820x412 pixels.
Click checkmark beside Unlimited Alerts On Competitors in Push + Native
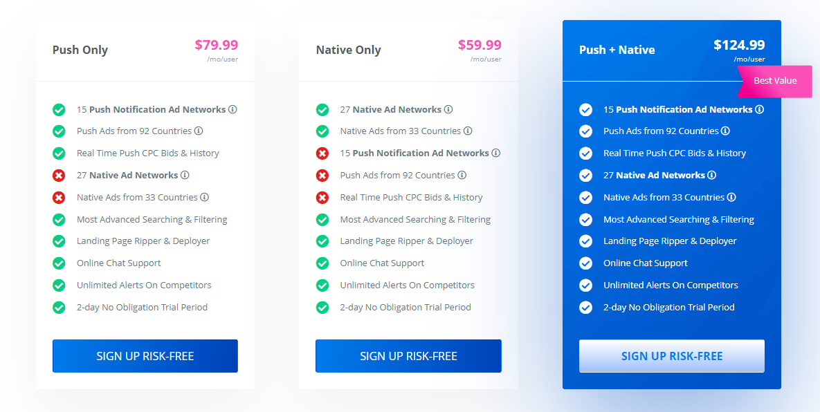coord(585,285)
